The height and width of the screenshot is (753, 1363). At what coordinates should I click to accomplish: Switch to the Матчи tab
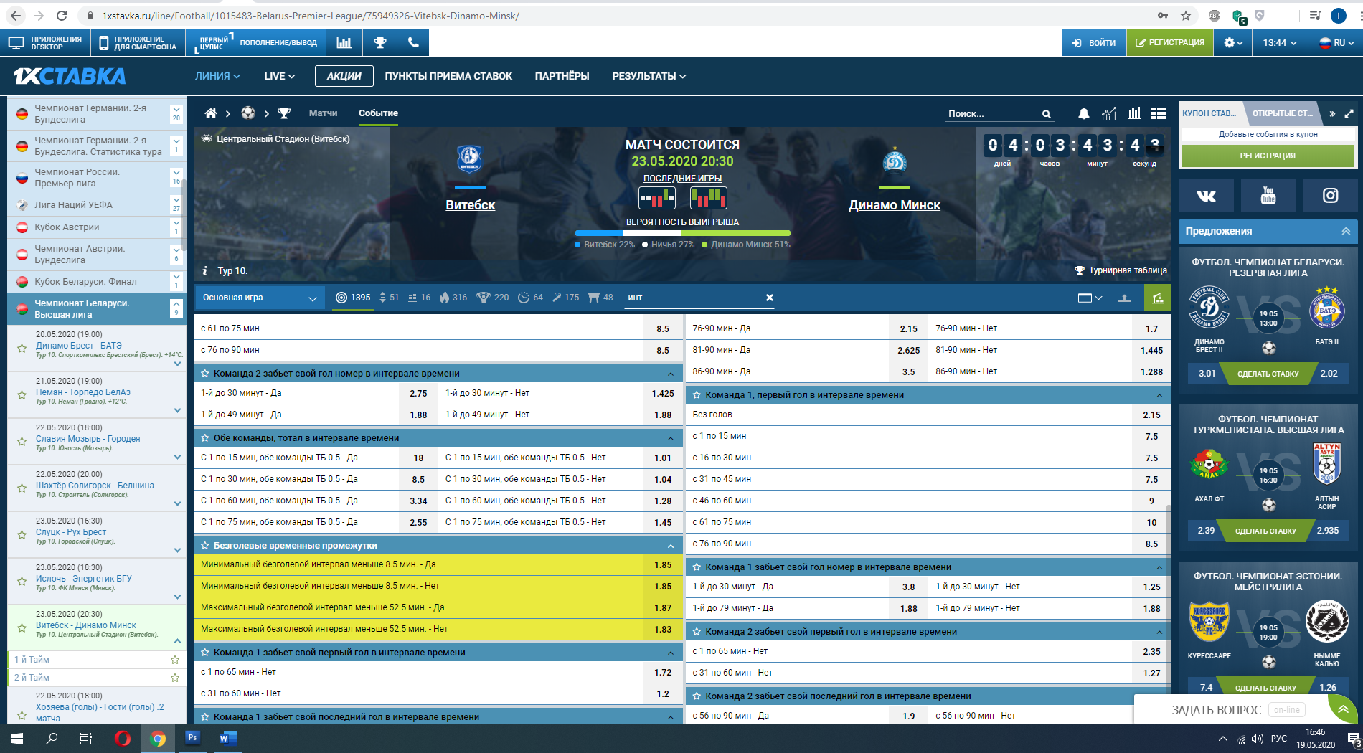(x=323, y=113)
